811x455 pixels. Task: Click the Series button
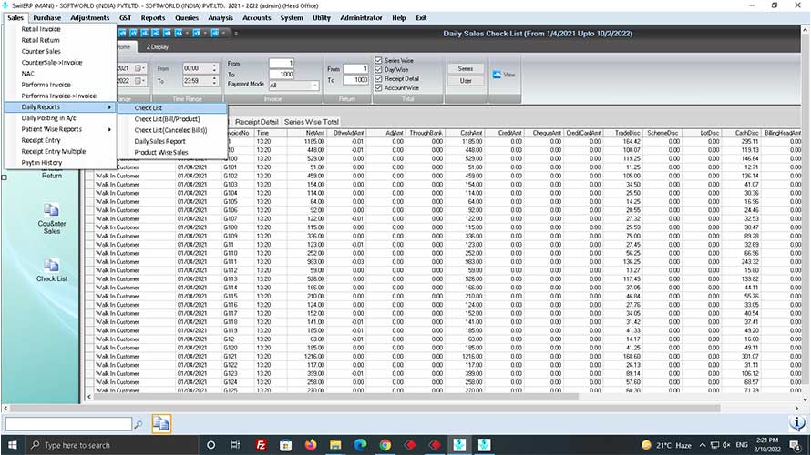pos(465,68)
